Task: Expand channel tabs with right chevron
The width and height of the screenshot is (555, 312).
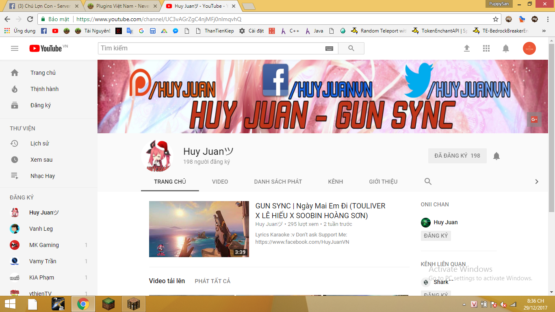Action: [537, 182]
